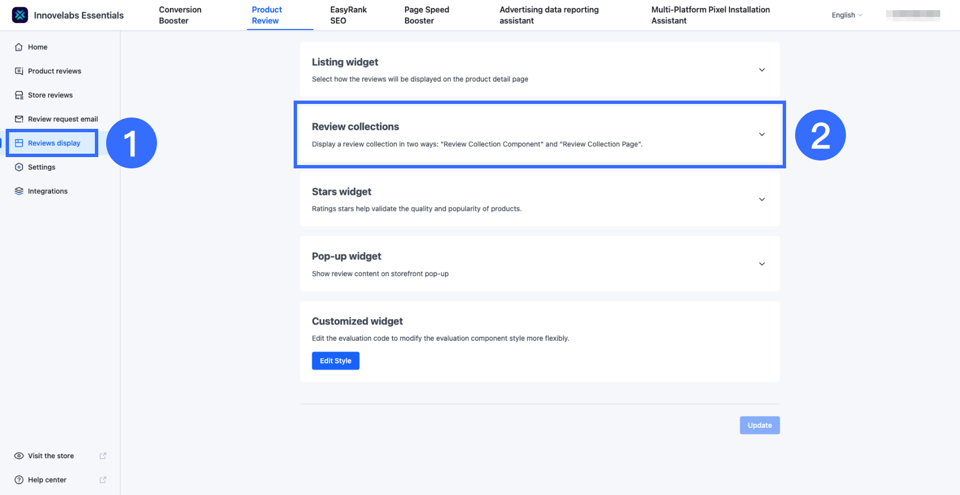Expand the Stars widget chevron
The image size is (960, 495).
762,199
